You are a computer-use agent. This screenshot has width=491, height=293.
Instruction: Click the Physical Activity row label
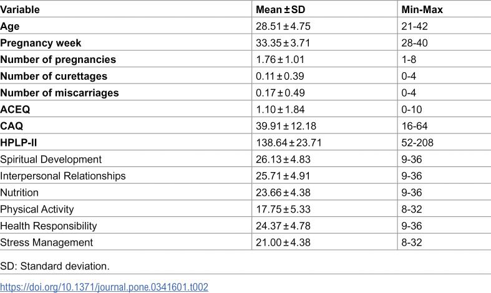pyautogui.click(x=37, y=209)
